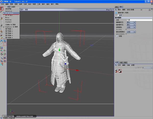Switch to the 属性 tab

pyautogui.click(x=121, y=7)
